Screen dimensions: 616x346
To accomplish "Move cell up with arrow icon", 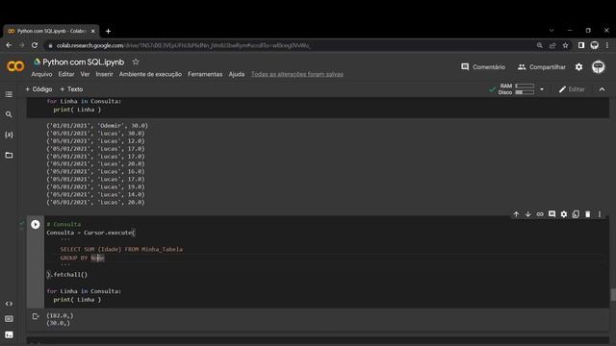I will (516, 214).
